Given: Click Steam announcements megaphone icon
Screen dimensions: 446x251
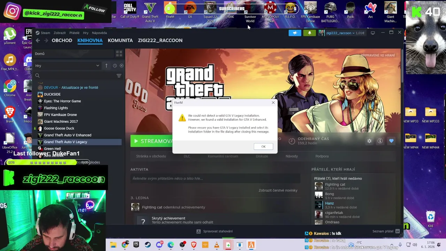Looking at the screenshot, I should coord(295,33).
